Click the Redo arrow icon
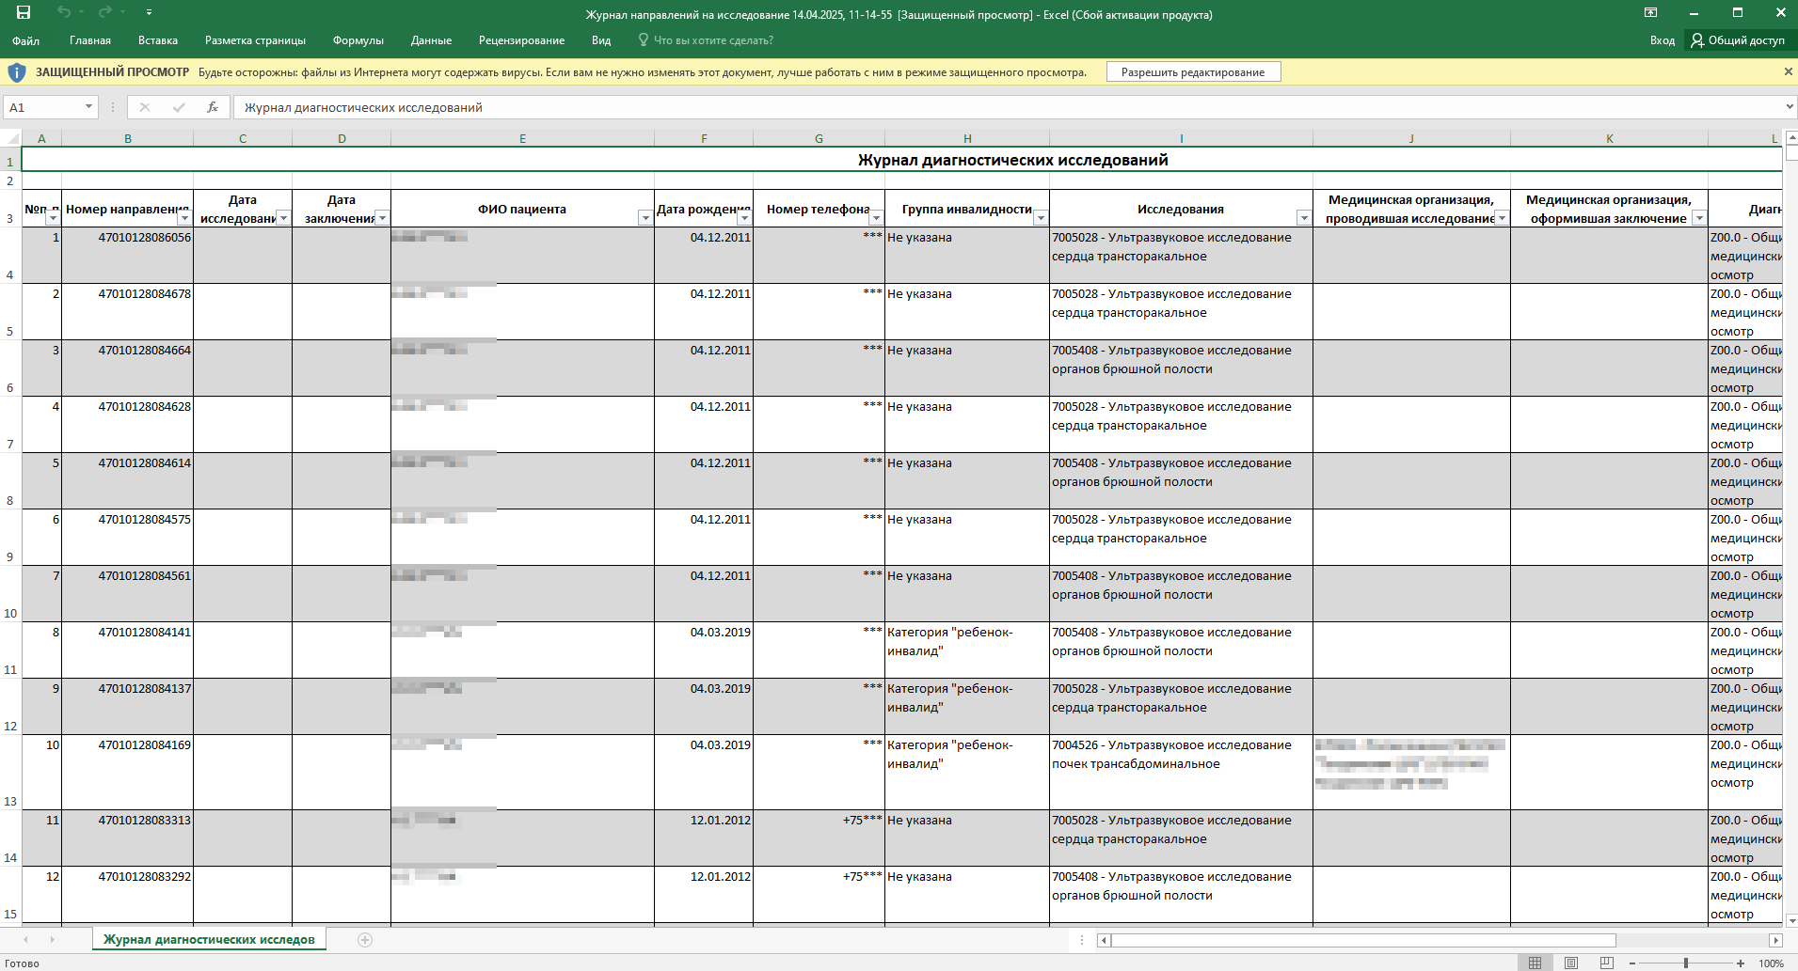This screenshot has height=971, width=1798. (105, 12)
